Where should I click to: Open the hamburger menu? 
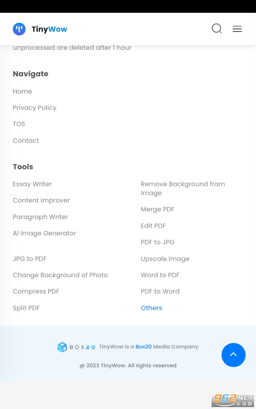point(237,29)
